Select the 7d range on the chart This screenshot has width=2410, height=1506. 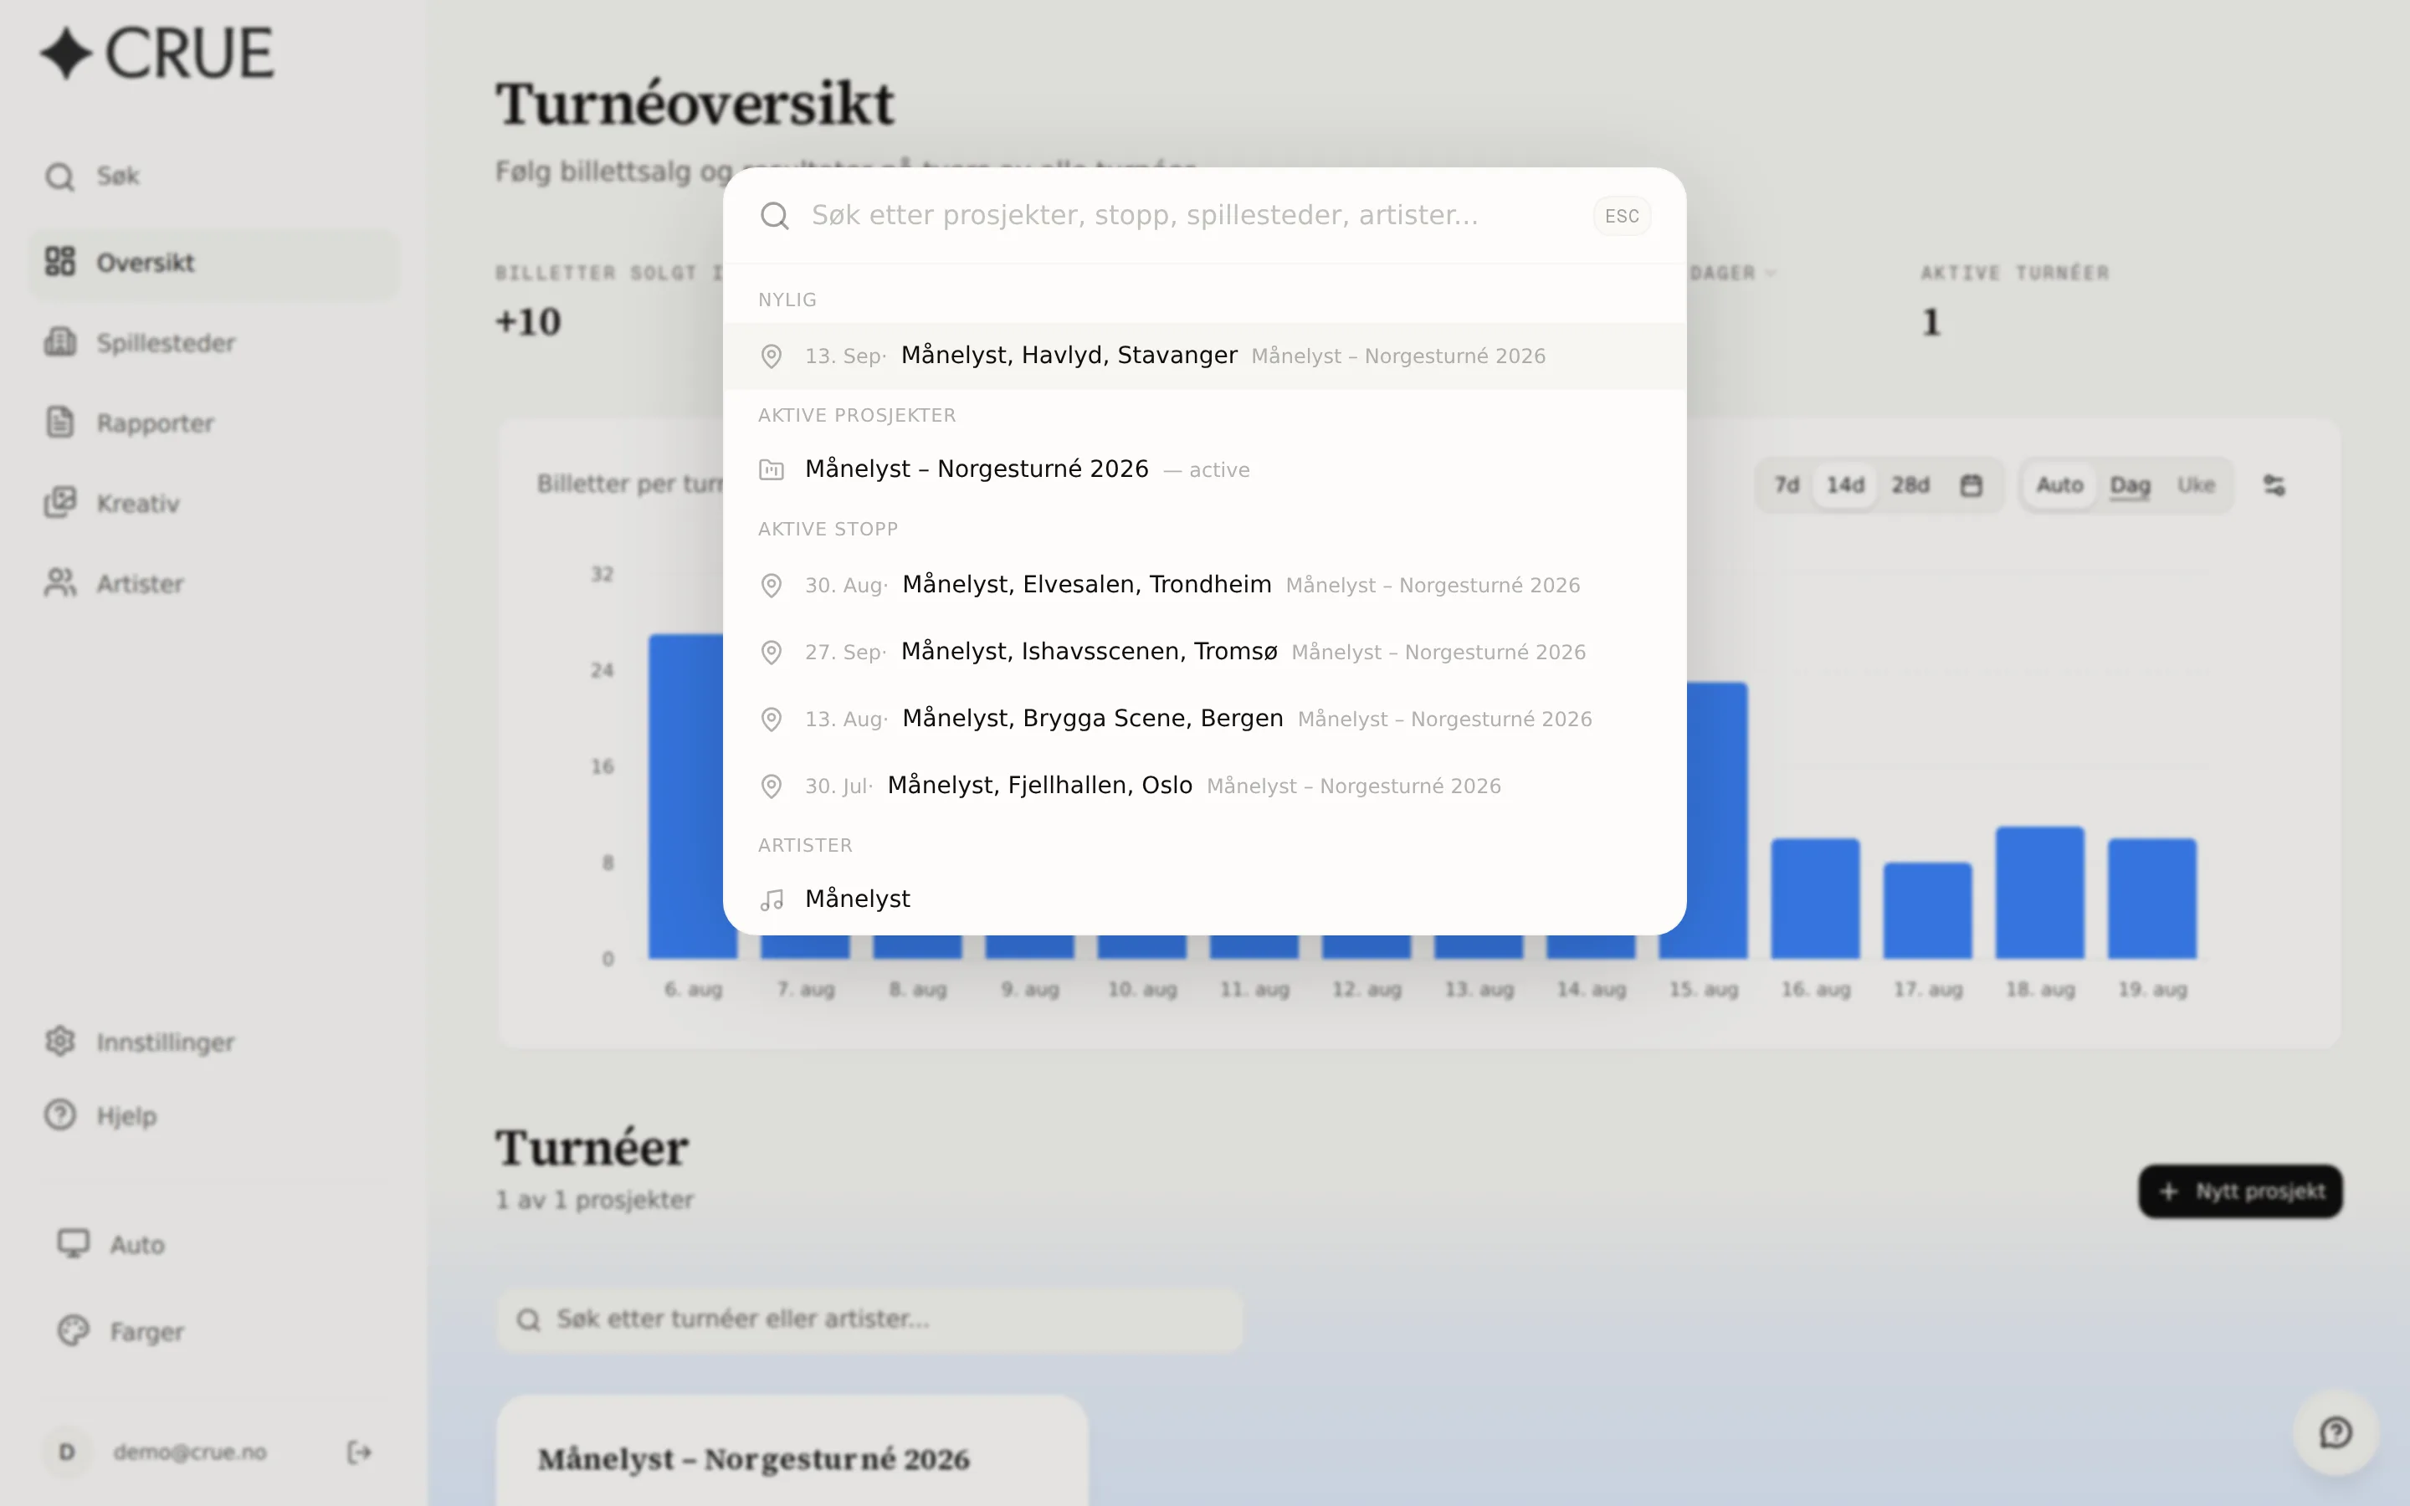pos(1787,485)
